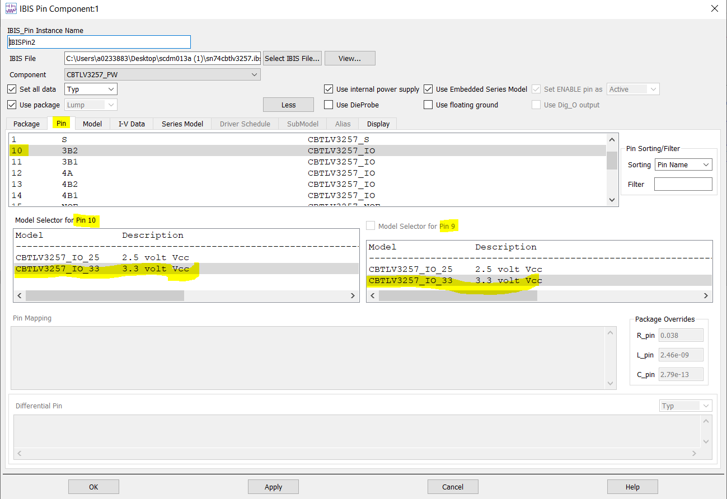Image resolution: width=727 pixels, height=499 pixels.
Task: Click the View... button
Action: (350, 58)
